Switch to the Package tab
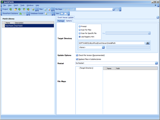 [x=61, y=21]
